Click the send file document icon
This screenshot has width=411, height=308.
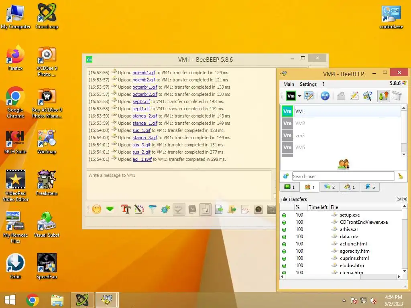coord(219,209)
